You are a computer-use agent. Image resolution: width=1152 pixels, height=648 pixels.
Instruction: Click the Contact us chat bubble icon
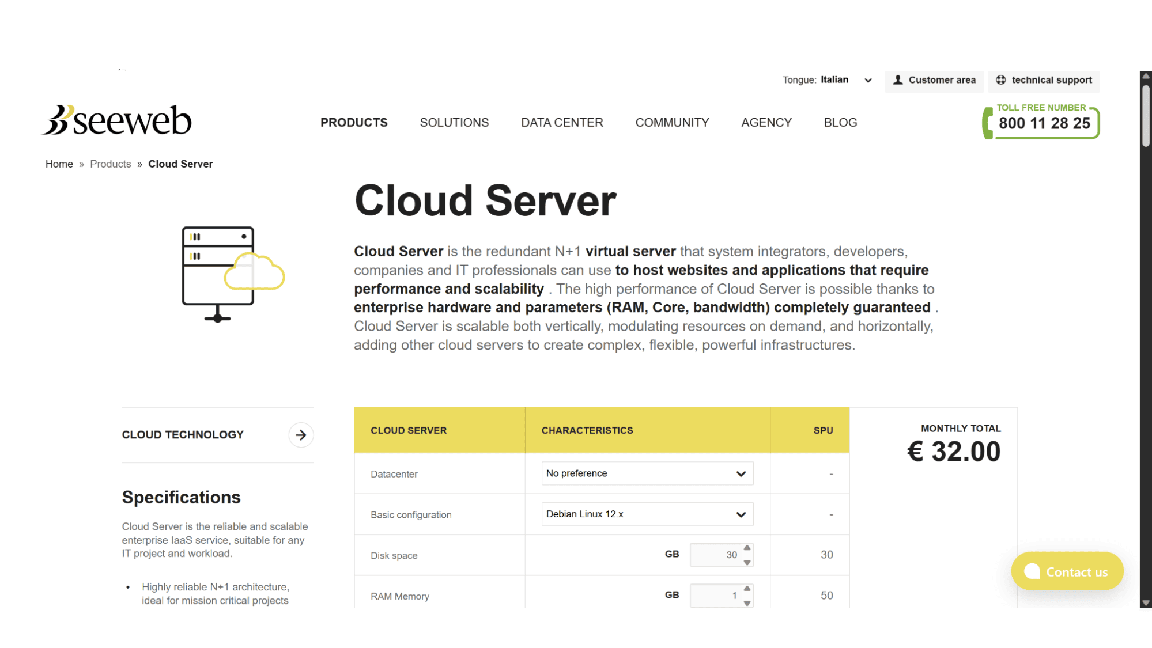pos(1032,571)
